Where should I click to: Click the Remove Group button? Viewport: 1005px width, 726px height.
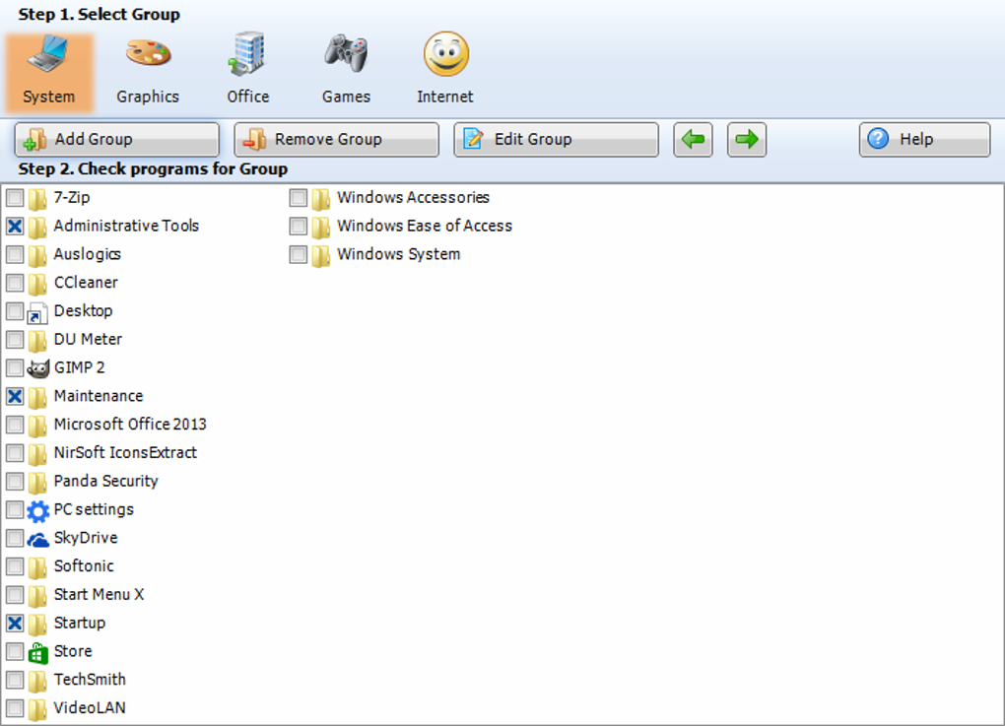tap(337, 139)
